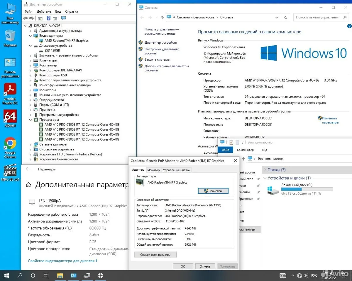The height and width of the screenshot is (281, 352).
Task: Collapse Видеоадаптеры node
Action: pos(31,36)
